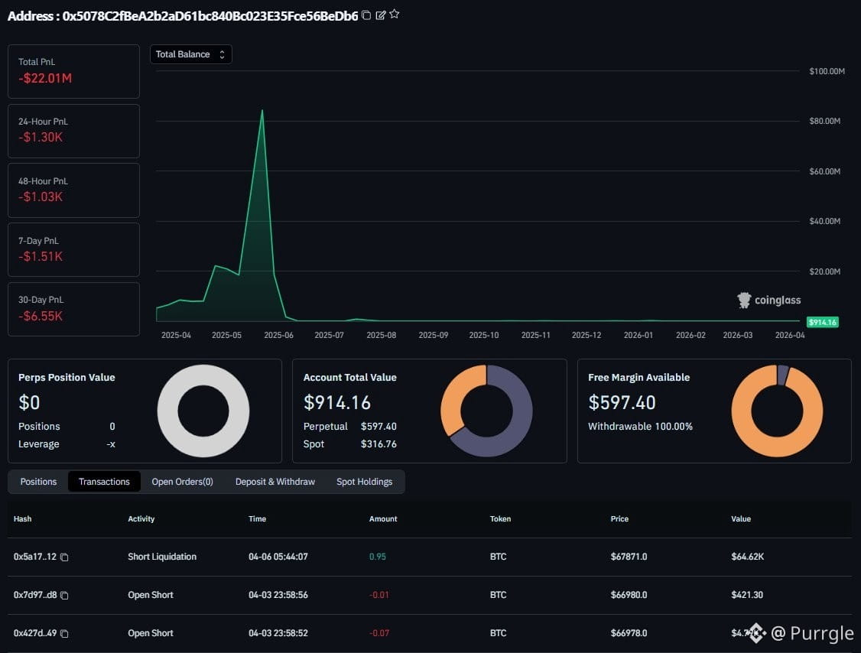Click the edit address label icon

point(381,15)
